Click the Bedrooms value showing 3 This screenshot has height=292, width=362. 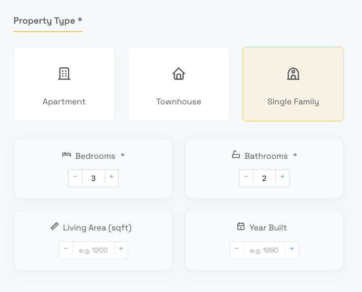coord(93,178)
